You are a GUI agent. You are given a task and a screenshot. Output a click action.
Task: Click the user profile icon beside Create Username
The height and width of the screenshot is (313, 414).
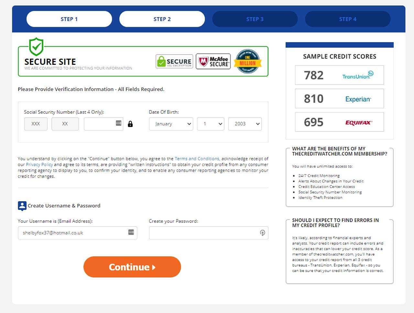22,206
